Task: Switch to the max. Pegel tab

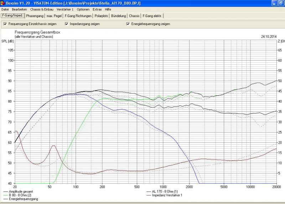Action: click(x=54, y=16)
